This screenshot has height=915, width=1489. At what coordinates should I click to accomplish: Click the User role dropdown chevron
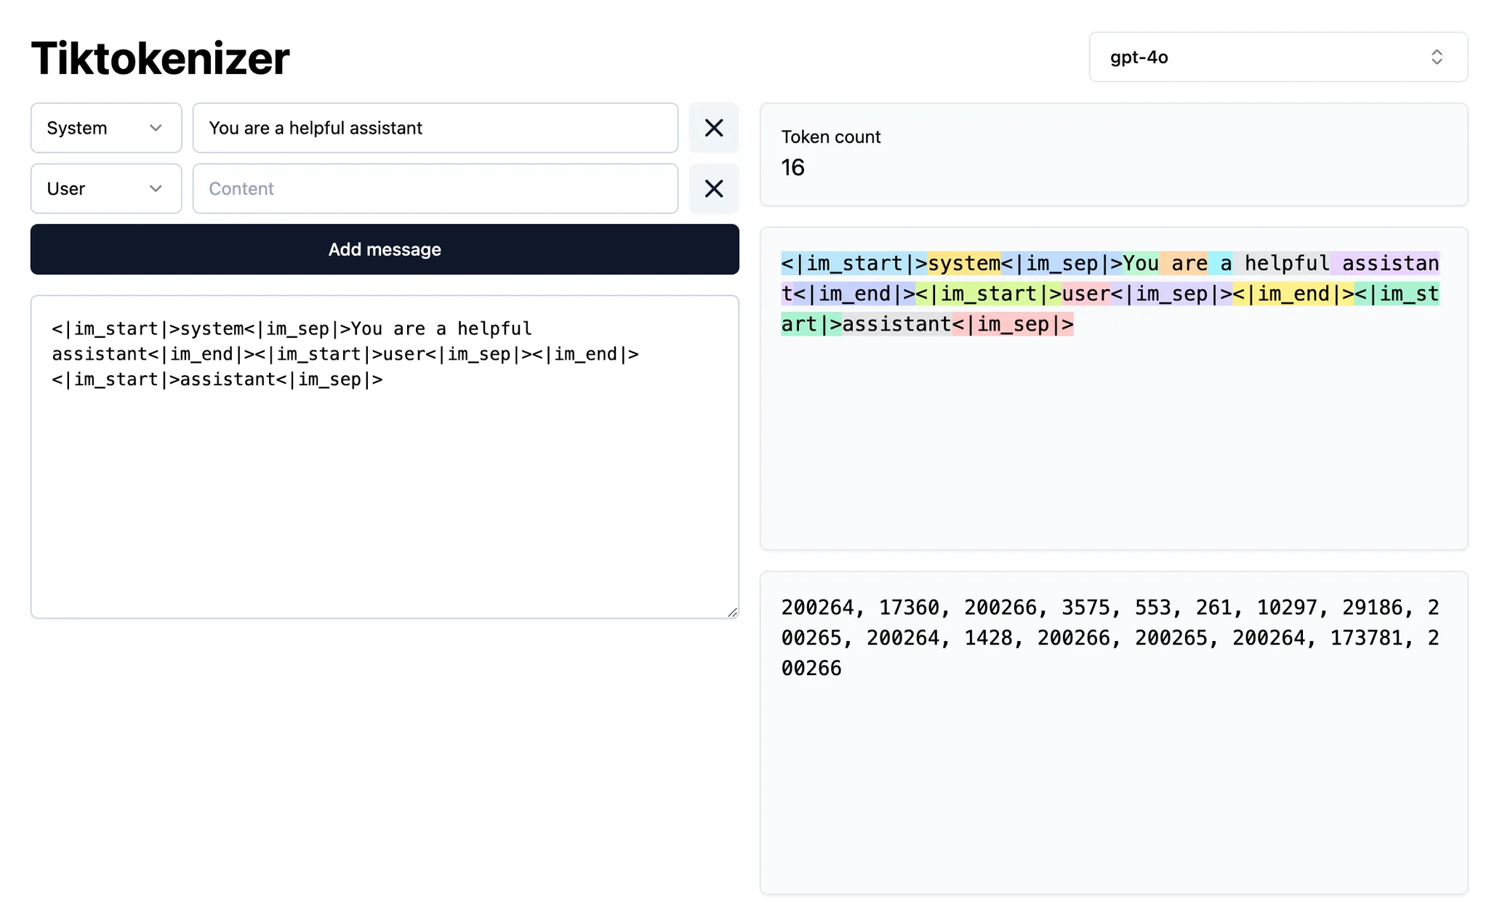pyautogui.click(x=156, y=188)
